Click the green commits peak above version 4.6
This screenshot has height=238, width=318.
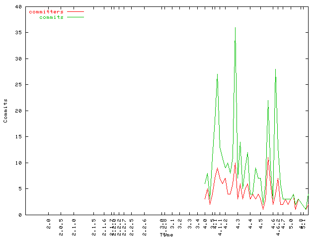[x=275, y=69]
